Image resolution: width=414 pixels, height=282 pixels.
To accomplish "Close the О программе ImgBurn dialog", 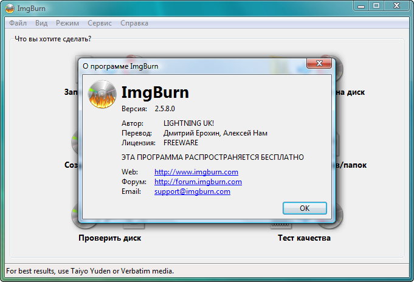I will pyautogui.click(x=319, y=63).
